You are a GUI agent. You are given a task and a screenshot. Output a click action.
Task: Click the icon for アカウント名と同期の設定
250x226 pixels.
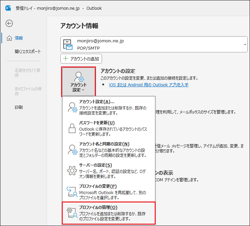[x=72, y=149]
